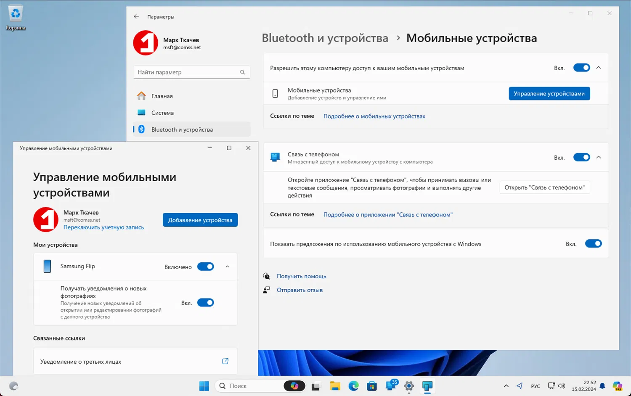The image size is (631, 396).
Task: Click the taskbar Поиск search box
Action: tap(260, 386)
